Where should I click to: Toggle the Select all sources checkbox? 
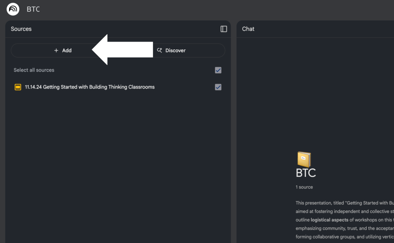coord(218,70)
